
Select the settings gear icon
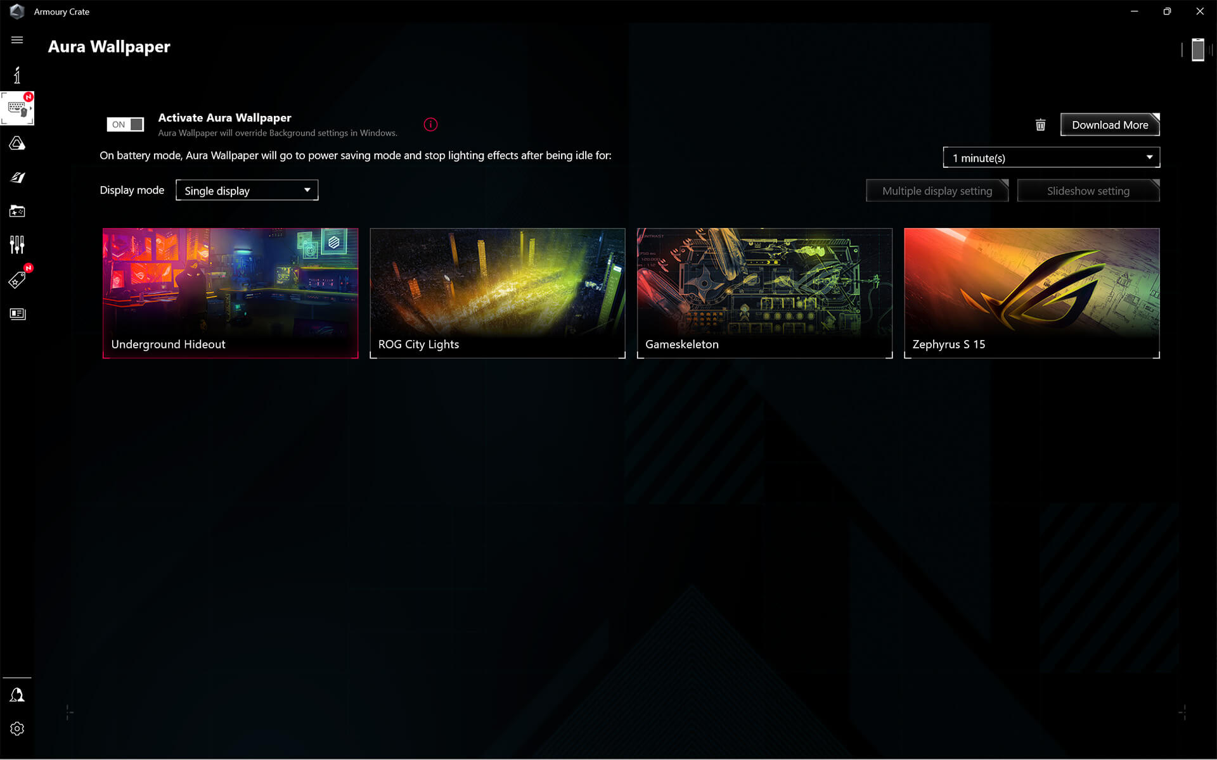16,728
